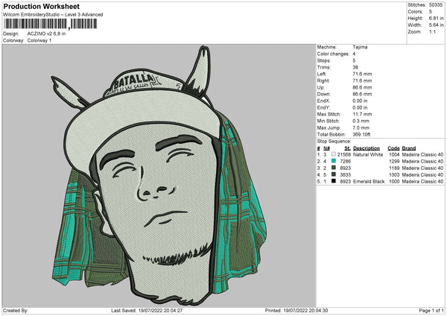Click the 'Left:' measurement label

tap(320, 74)
